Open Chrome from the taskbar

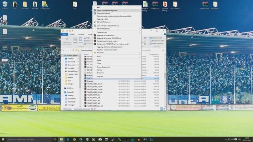(74, 139)
